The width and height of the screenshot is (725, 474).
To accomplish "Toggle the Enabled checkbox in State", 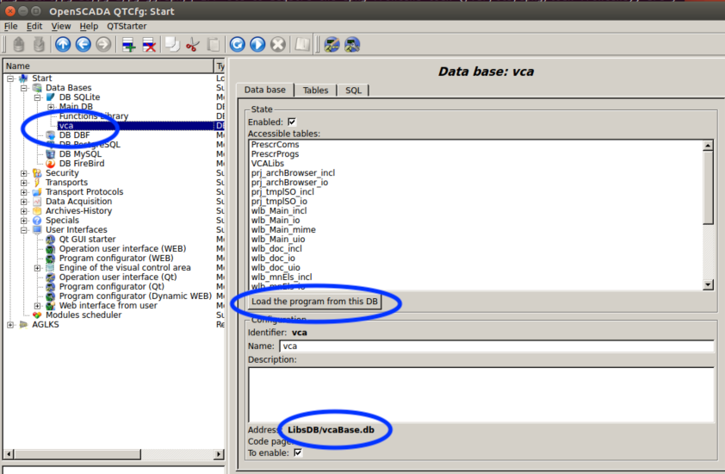I will tap(292, 122).
